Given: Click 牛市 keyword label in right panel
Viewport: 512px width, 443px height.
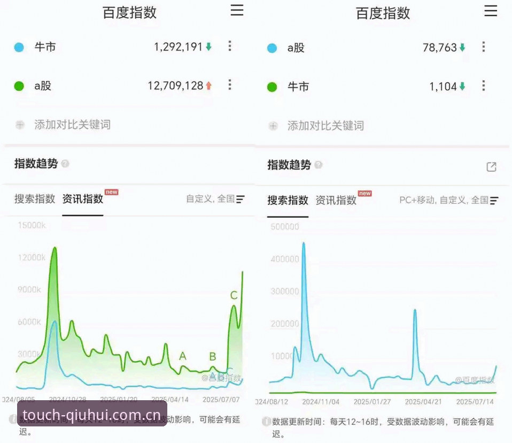Looking at the screenshot, I should click(x=298, y=87).
